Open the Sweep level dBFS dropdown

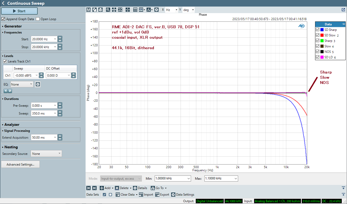(36, 75)
